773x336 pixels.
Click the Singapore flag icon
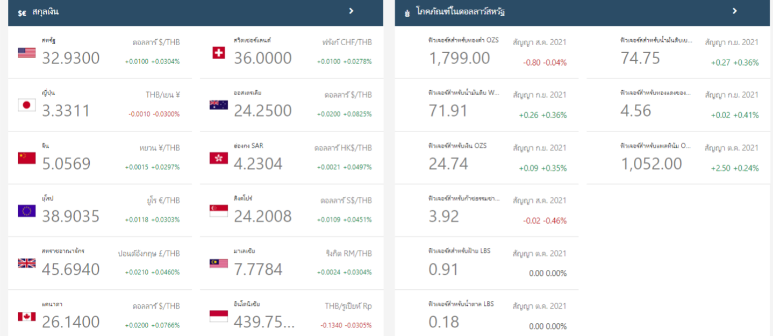(219, 211)
